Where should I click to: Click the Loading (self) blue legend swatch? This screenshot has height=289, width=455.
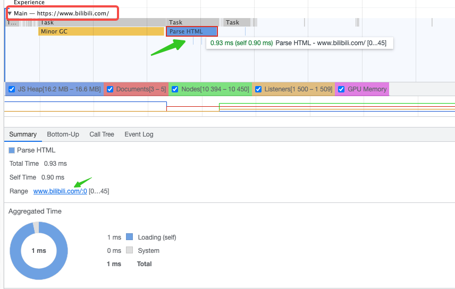129,237
